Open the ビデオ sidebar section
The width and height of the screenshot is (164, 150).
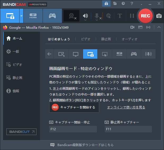tap(21, 64)
